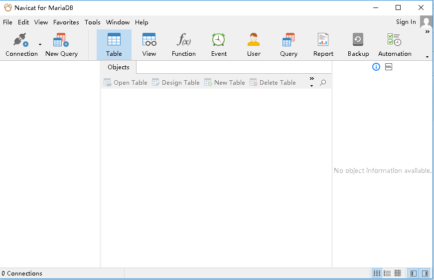Click New Table button
The height and width of the screenshot is (280, 434).
[x=224, y=82]
